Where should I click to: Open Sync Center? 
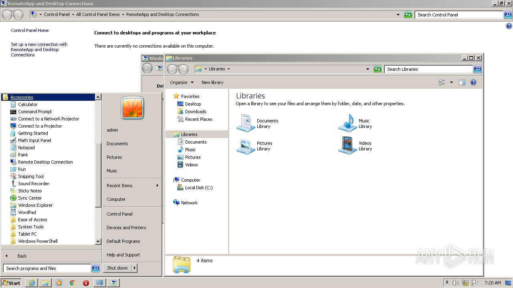30,198
